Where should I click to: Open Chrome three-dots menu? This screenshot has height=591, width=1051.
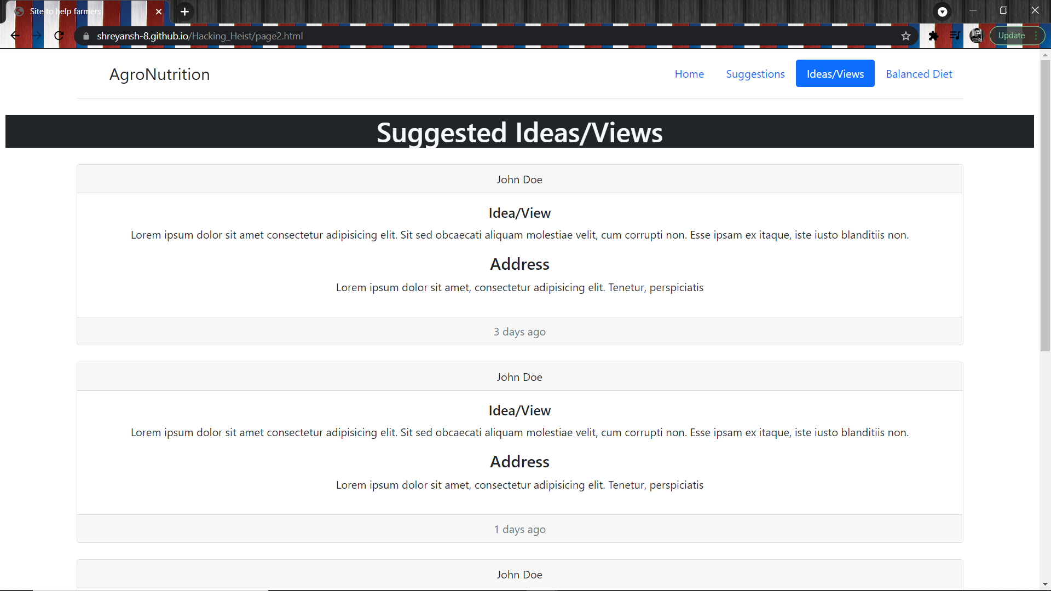pos(1036,36)
